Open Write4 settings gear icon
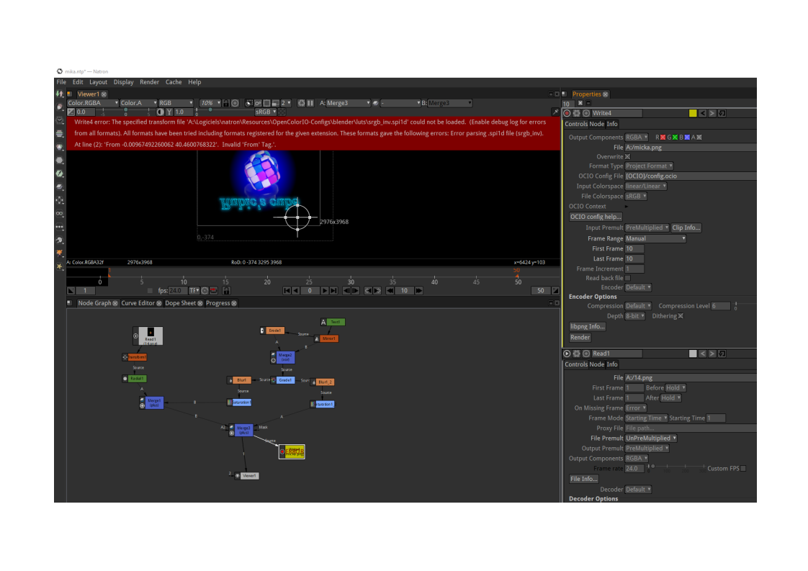The image size is (808, 571). tap(577, 113)
